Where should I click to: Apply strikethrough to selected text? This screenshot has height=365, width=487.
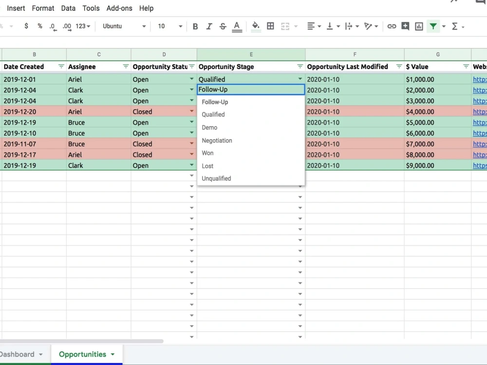[223, 26]
